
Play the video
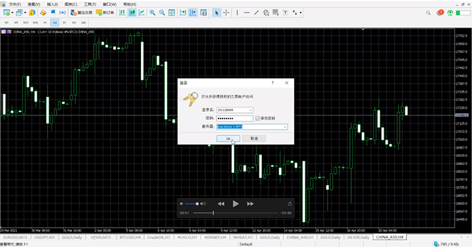[236, 204]
